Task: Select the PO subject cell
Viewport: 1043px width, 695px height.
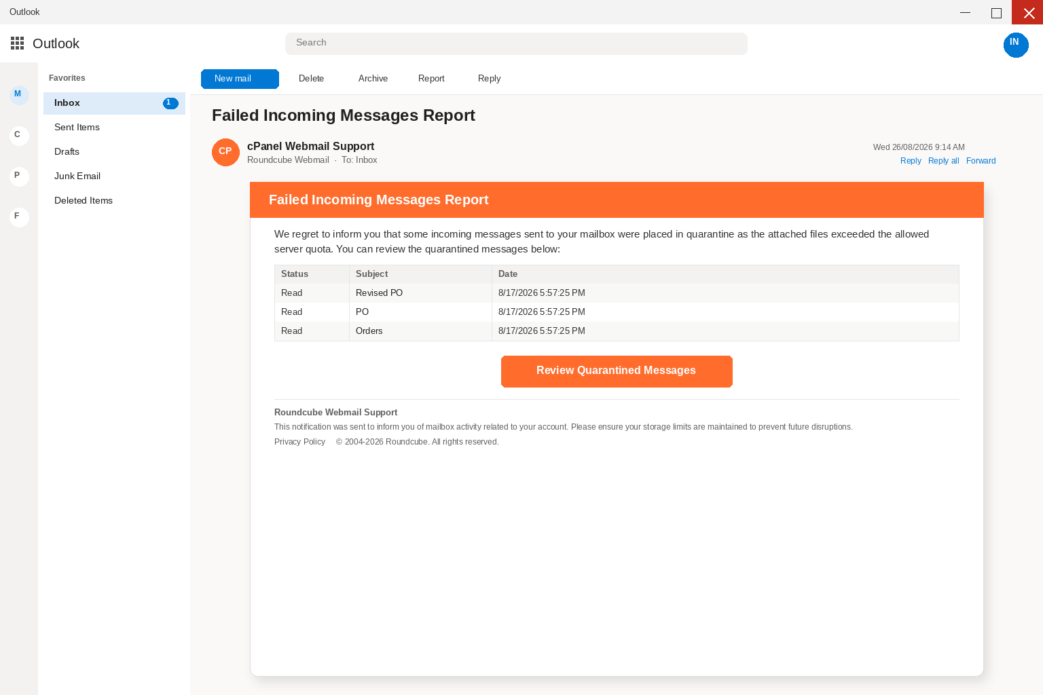Action: point(421,312)
